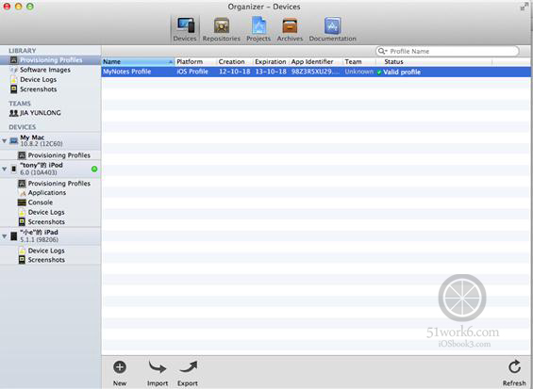Click the 13-10-18 expiration date cell

point(271,72)
